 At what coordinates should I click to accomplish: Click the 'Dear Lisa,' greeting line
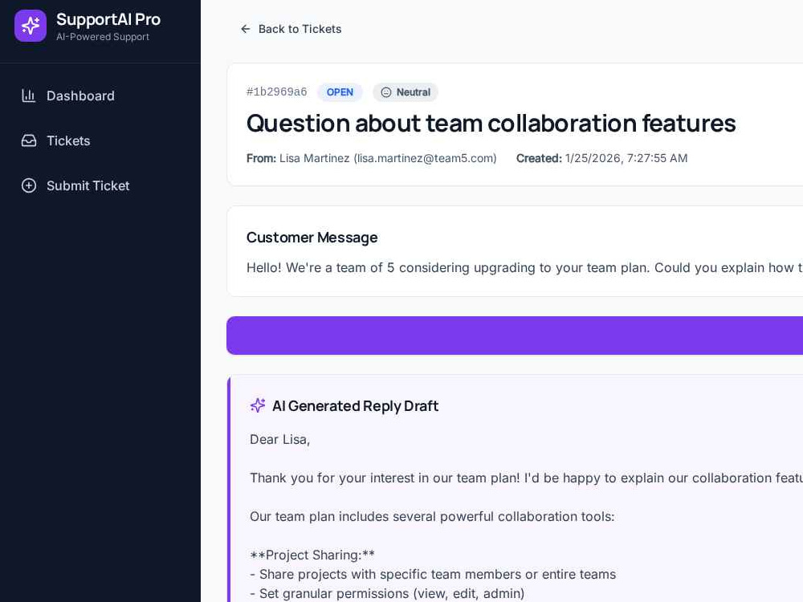point(280,440)
